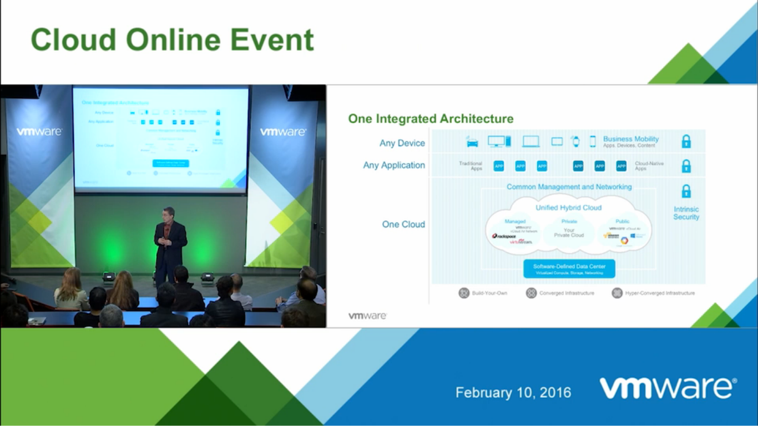
Task: Click the Software-Defined Data Center box
Action: point(569,269)
